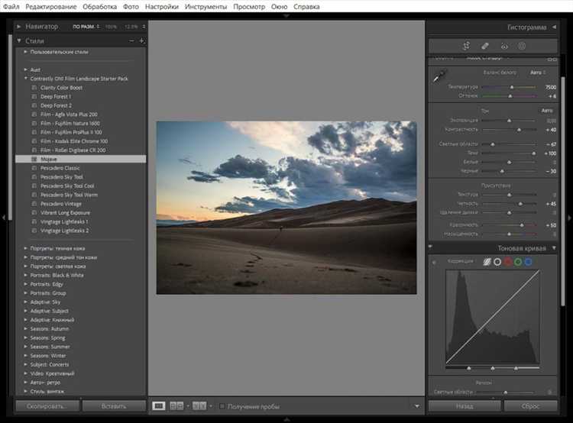Viewport: 573px width, 423px height.
Task: Click the Температура slider handle
Action: tap(512, 87)
